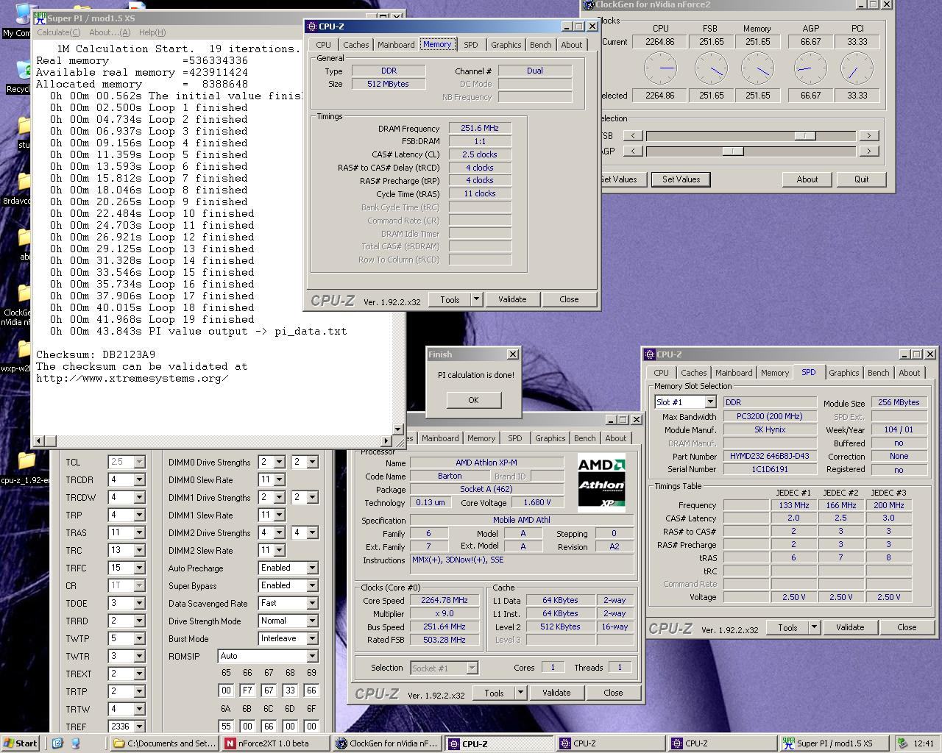This screenshot has width=942, height=753.
Task: Open Tools dropdown arrow in Memory CPU-Z
Action: [476, 299]
